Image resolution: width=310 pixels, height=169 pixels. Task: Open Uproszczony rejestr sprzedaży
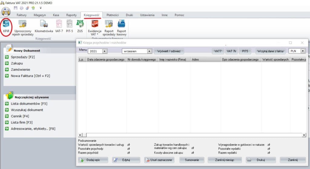pos(23,27)
